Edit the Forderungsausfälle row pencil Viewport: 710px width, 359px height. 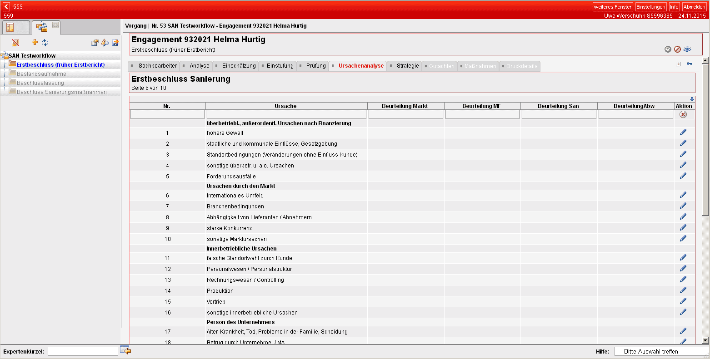pyautogui.click(x=683, y=176)
